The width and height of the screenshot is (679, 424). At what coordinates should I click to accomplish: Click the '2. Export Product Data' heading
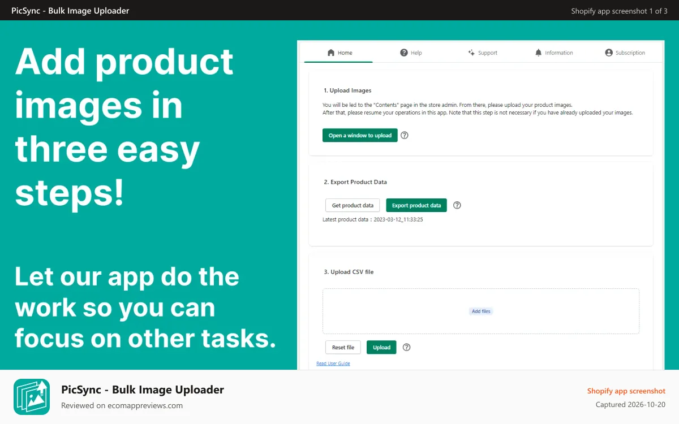[x=355, y=182]
